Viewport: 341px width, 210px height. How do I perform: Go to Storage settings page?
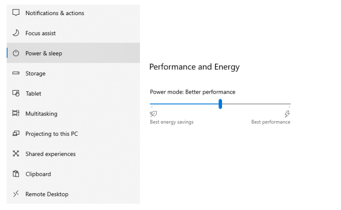point(73,73)
